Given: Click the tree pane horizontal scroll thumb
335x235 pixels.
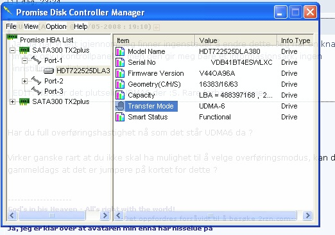Looking at the screenshot, I should 52,216.
